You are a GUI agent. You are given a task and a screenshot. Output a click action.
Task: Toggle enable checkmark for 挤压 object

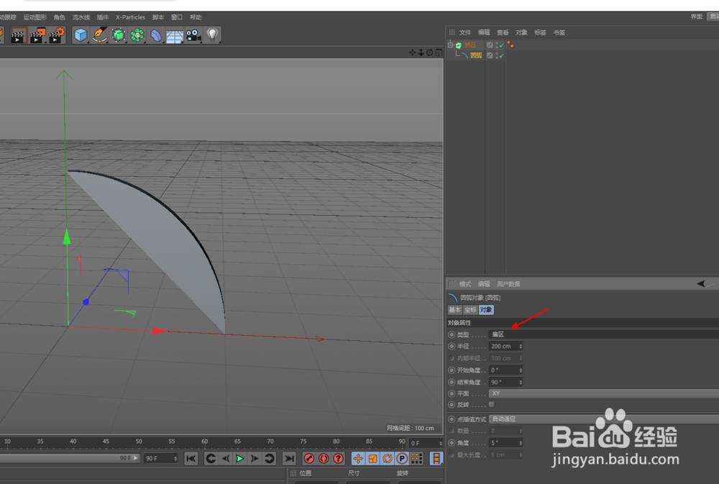[501, 45]
